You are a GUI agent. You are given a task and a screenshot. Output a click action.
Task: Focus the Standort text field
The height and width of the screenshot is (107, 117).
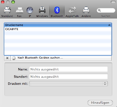pyautogui.click(x=69, y=77)
